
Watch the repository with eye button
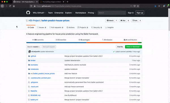pyautogui.click(x=110, y=20)
